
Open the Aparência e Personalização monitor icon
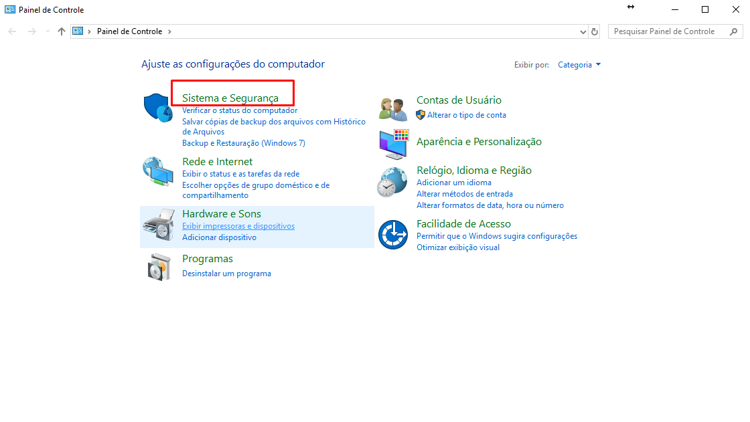[394, 144]
